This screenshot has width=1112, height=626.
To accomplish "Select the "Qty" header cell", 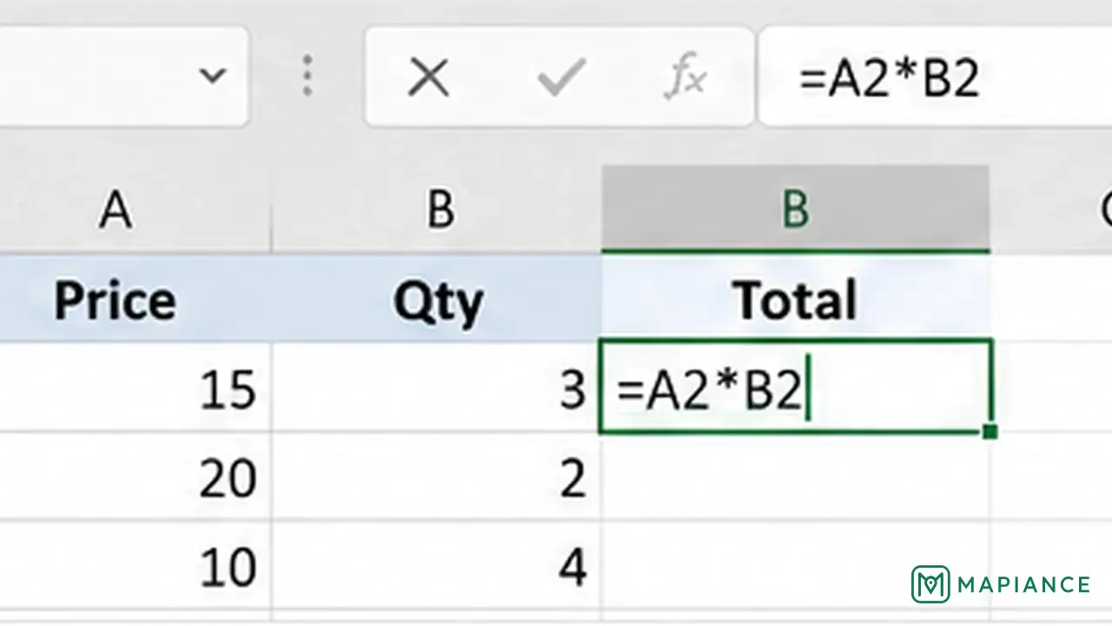I will (x=436, y=298).
